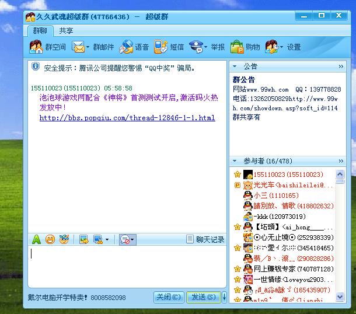Collapse the 参与者 panel triangle
This screenshot has width=356, height=314.
(235, 161)
